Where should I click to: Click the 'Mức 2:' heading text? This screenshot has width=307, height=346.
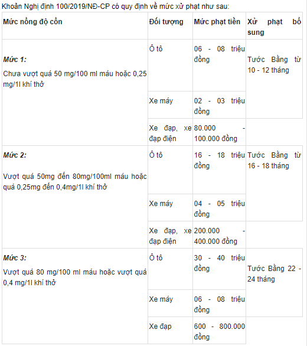(x=15, y=155)
